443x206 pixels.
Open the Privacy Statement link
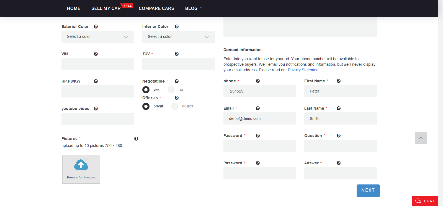304,70
